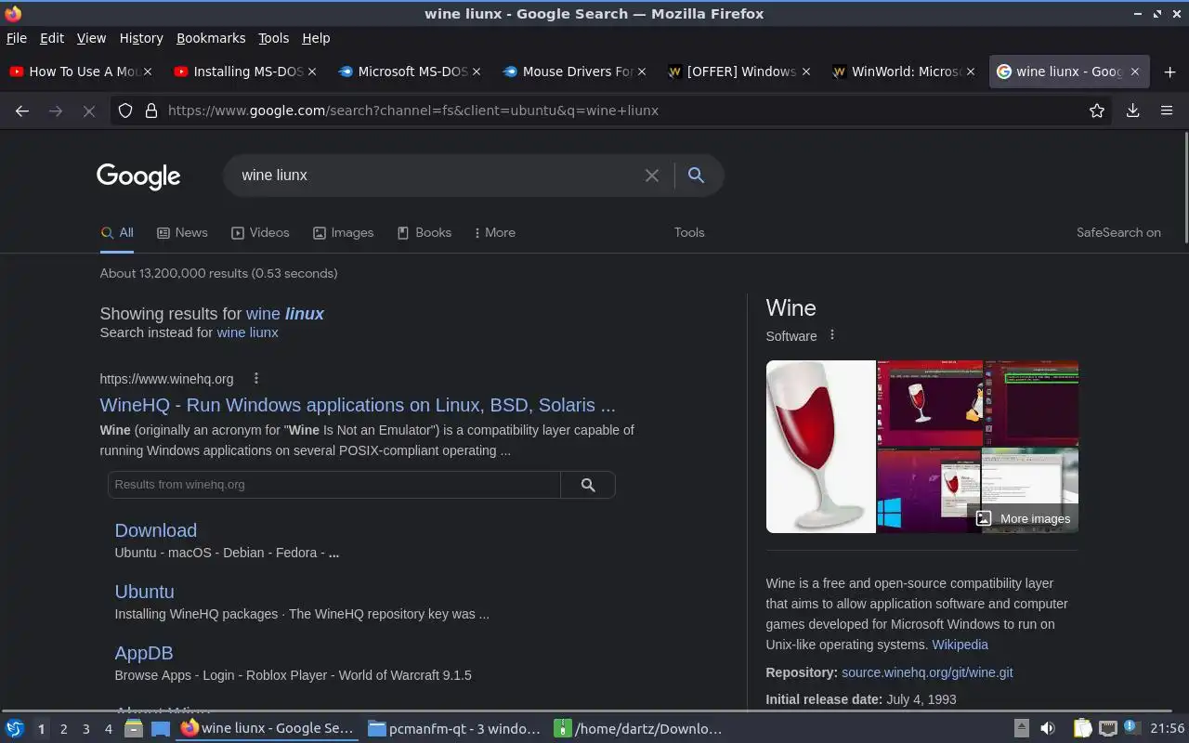Switch to virtual desktop 4

pyautogui.click(x=108, y=729)
